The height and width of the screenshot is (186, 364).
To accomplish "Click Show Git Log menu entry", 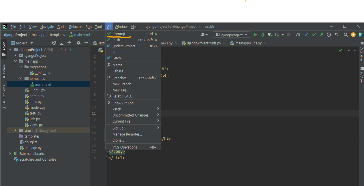I will (x=133, y=103).
